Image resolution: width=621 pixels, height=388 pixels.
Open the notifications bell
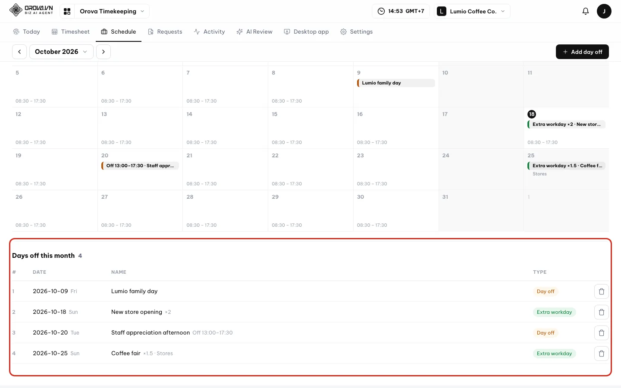(x=585, y=11)
